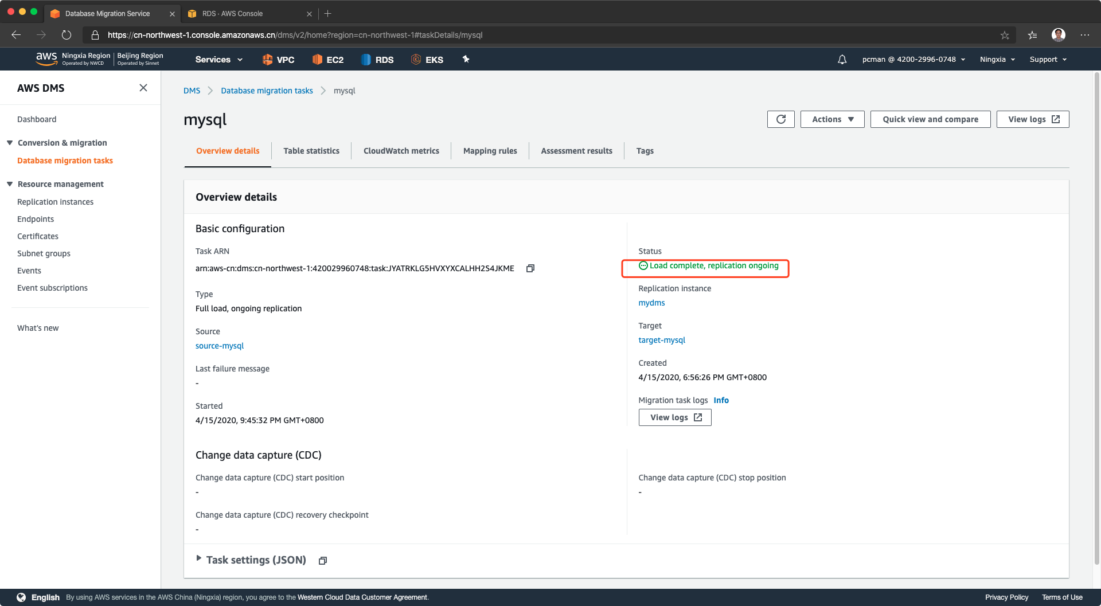Open the Ningxia region dropdown

pos(997,60)
